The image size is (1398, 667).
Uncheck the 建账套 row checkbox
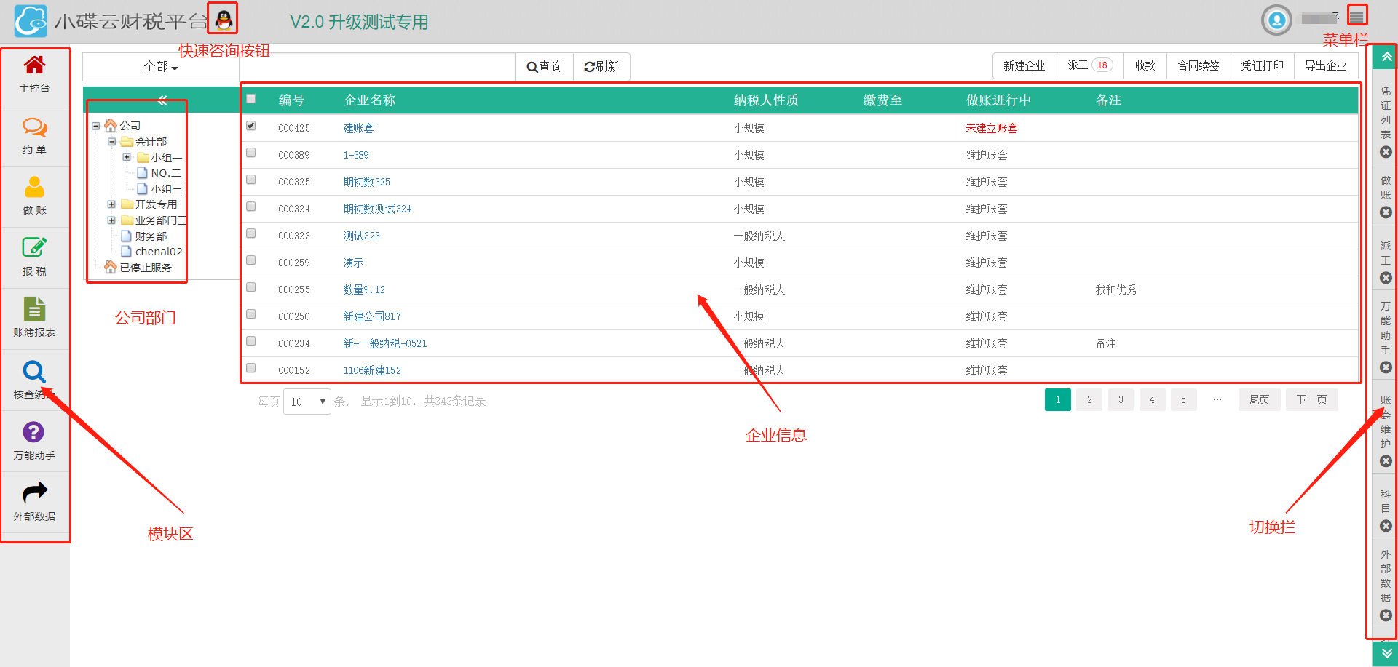251,125
